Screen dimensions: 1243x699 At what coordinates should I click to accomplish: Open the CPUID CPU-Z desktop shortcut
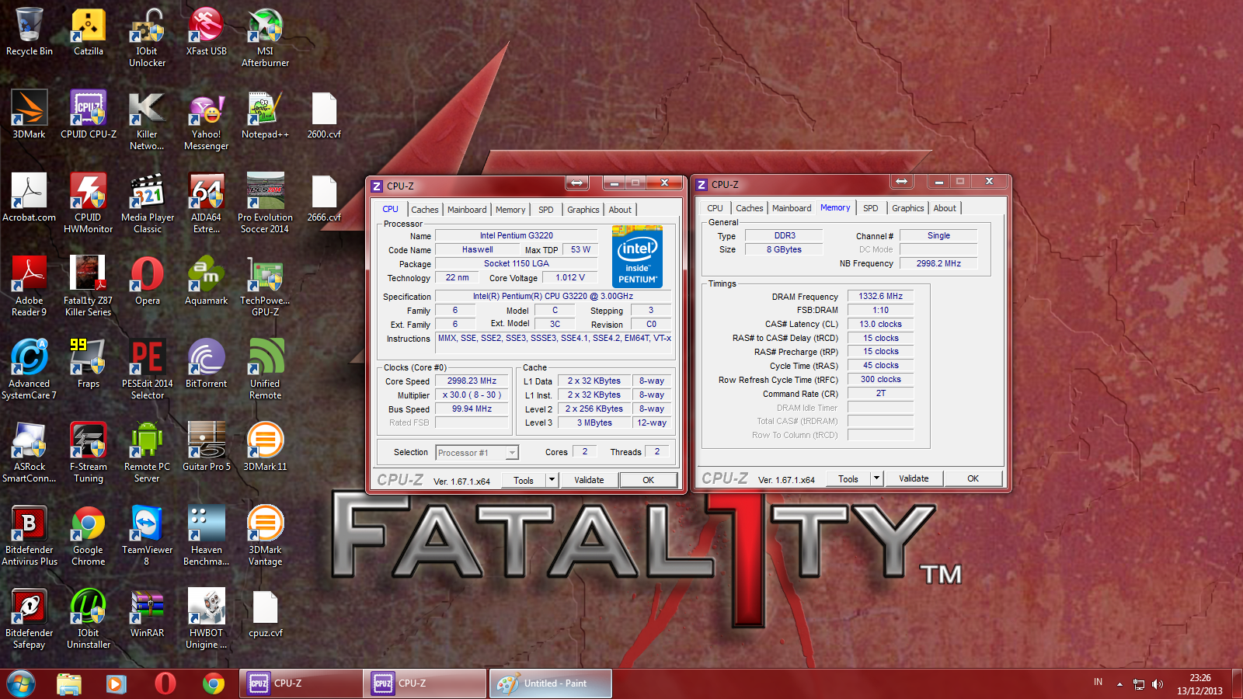tap(89, 114)
